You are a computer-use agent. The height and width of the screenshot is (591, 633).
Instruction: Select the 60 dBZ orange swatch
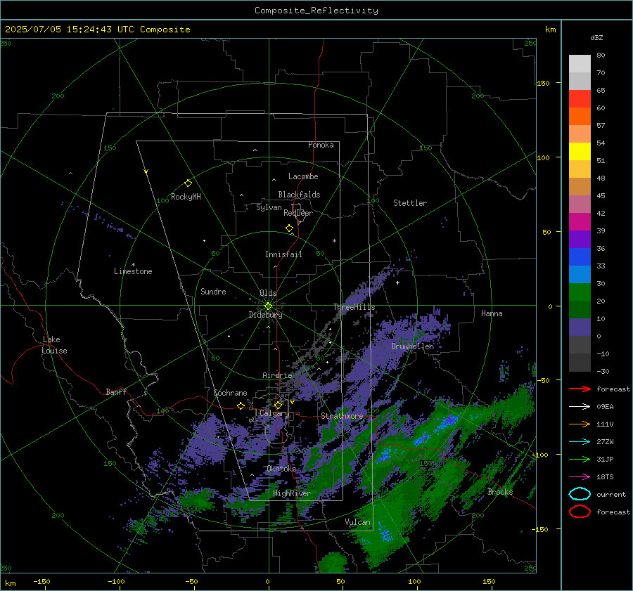point(580,117)
